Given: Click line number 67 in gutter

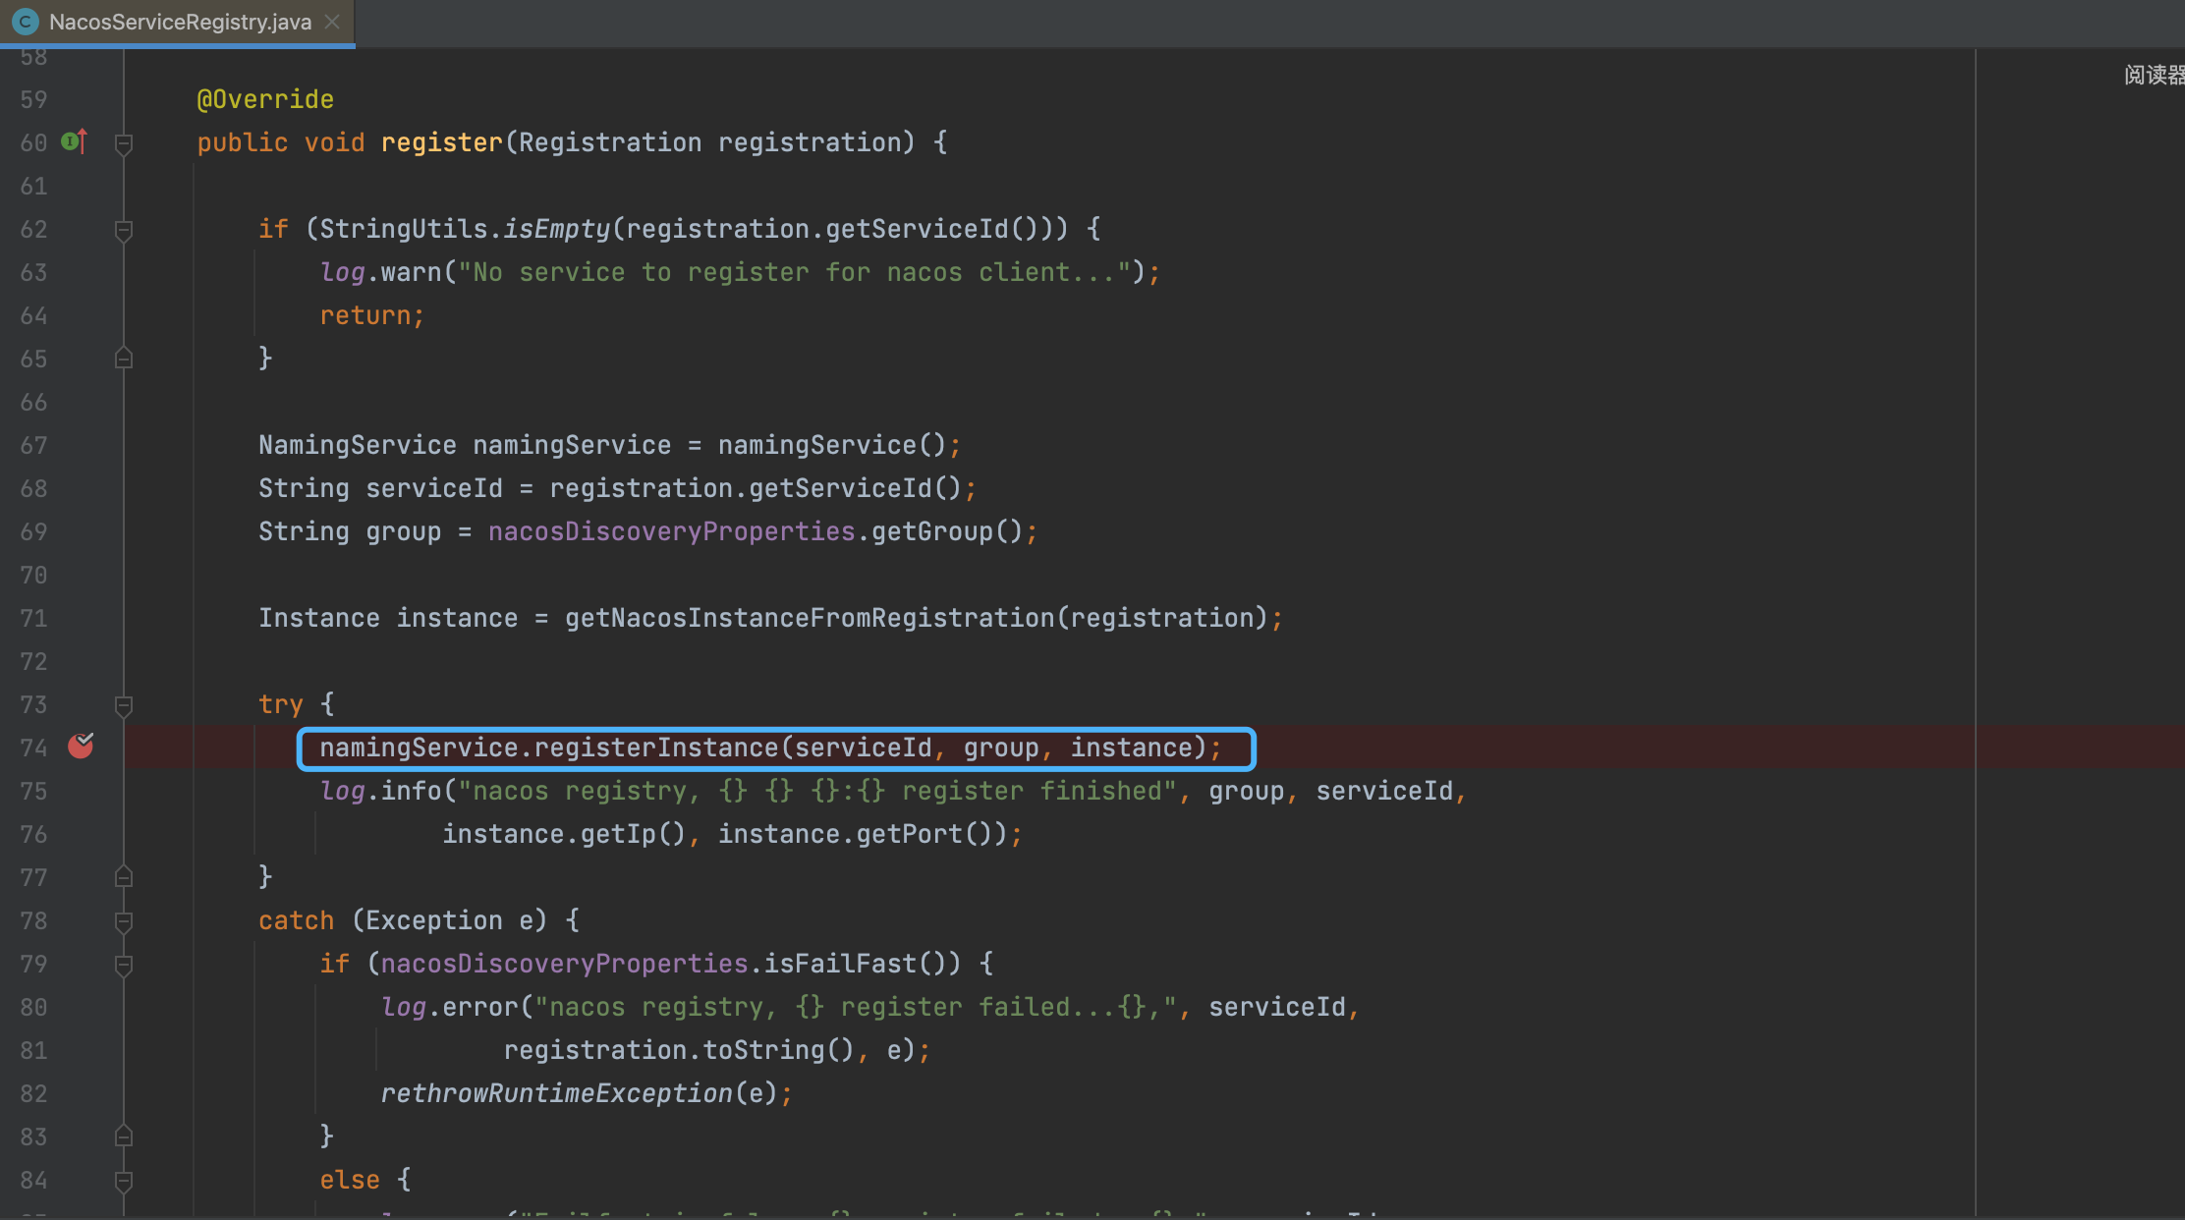Looking at the screenshot, I should pos(33,445).
